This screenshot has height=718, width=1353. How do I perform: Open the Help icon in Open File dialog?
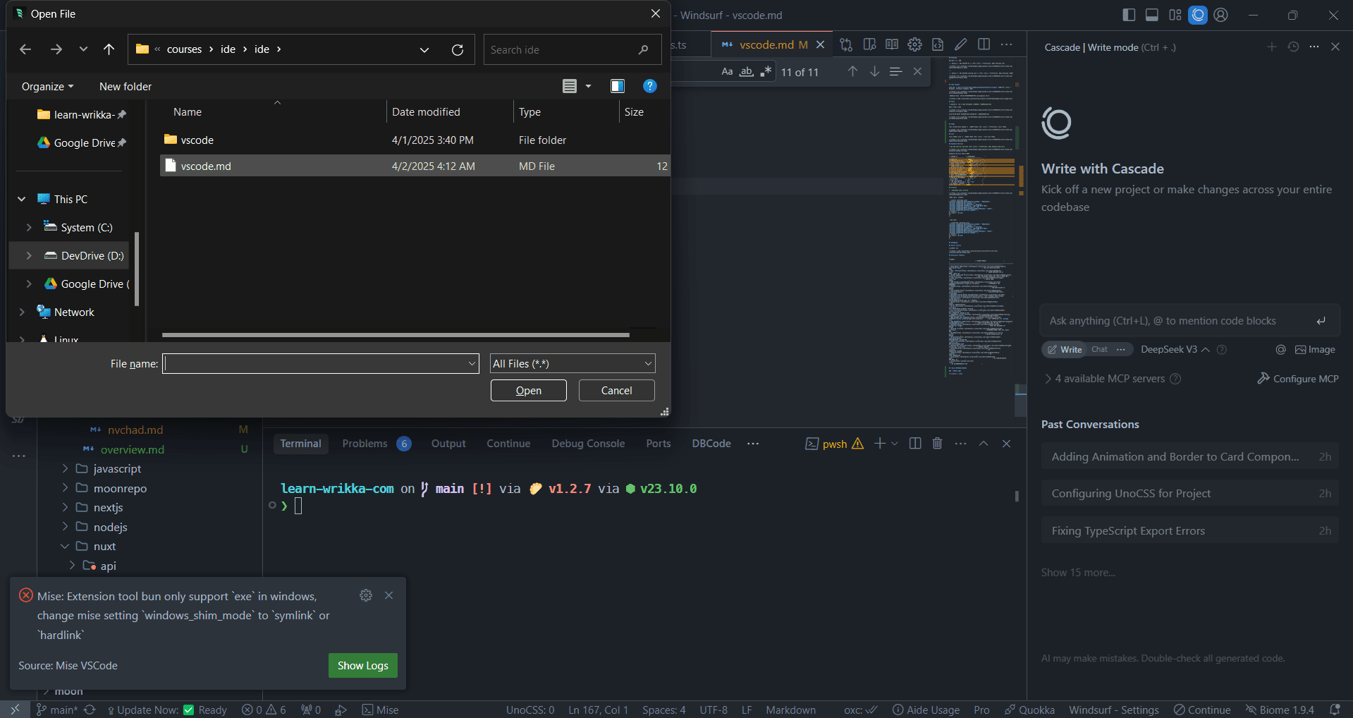650,86
